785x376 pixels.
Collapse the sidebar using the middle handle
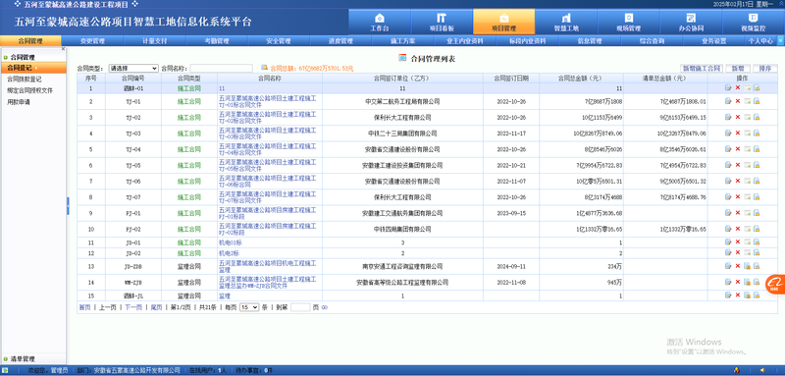pos(68,206)
